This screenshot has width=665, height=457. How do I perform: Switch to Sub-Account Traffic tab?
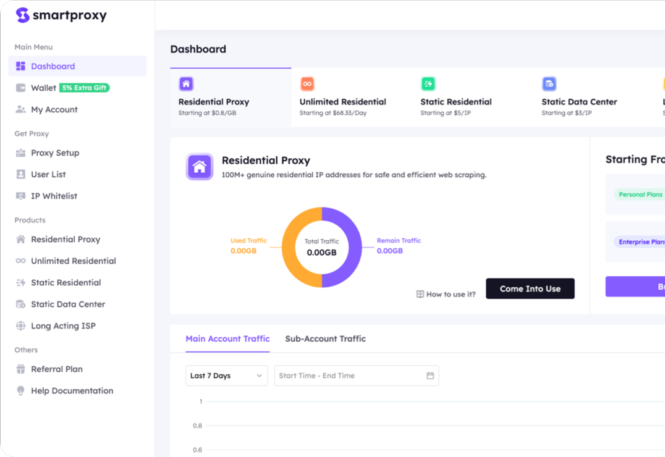tap(325, 339)
